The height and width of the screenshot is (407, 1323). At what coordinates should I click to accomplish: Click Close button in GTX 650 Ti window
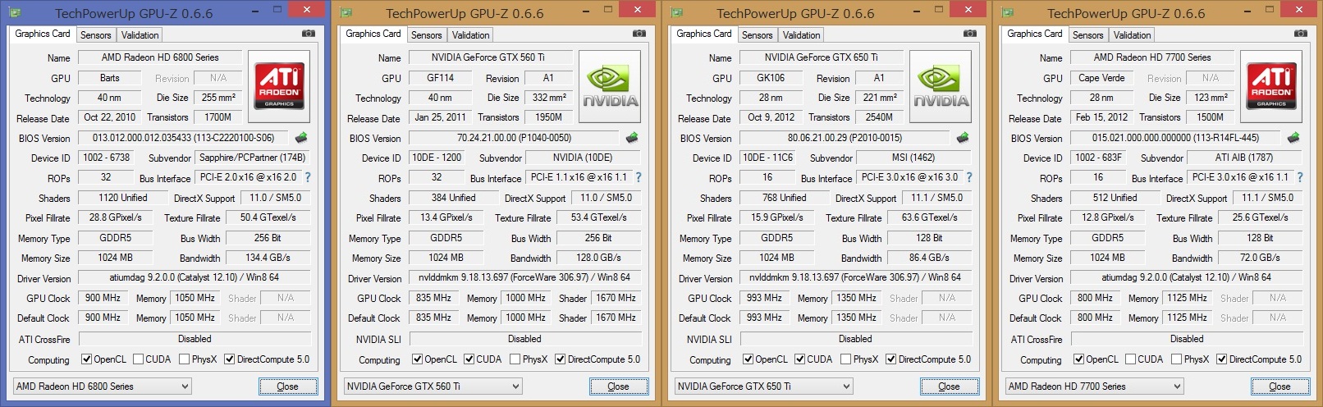pyautogui.click(x=949, y=386)
